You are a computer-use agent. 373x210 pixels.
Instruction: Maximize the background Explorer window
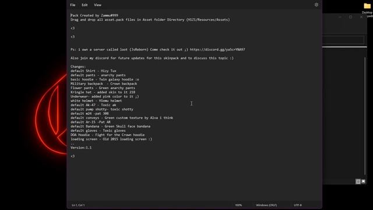[x=350, y=17]
